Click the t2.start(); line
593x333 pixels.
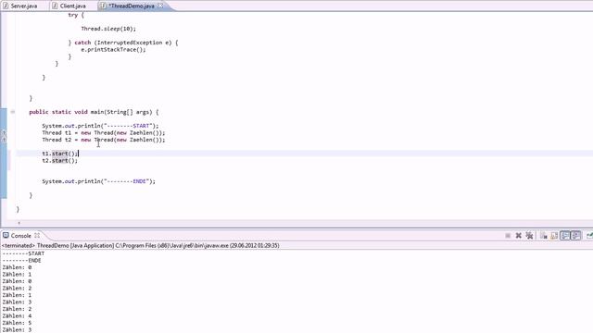(59, 160)
